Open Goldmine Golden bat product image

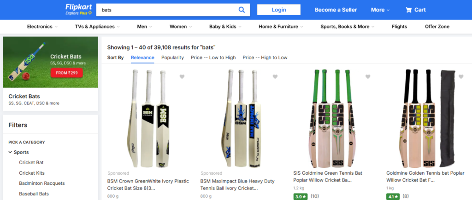[428, 119]
